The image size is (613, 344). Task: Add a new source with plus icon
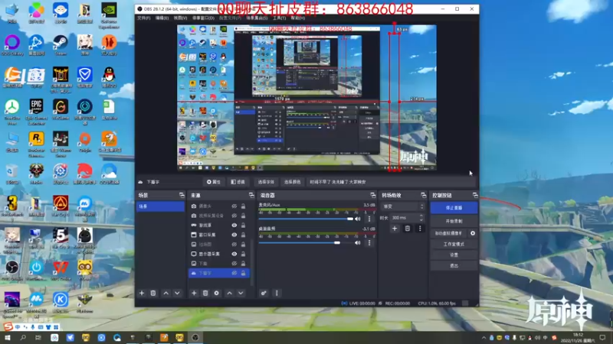tap(194, 293)
